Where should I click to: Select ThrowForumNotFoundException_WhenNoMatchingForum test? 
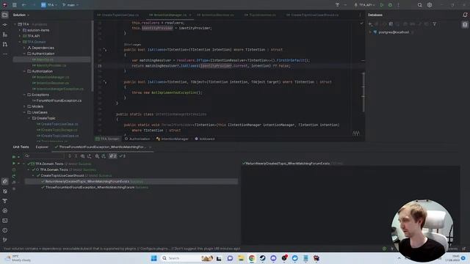[90, 188]
